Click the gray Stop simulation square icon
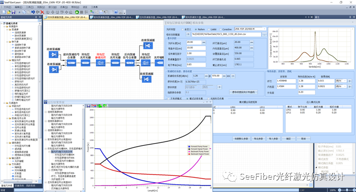The image size is (356, 192). [x=81, y=12]
